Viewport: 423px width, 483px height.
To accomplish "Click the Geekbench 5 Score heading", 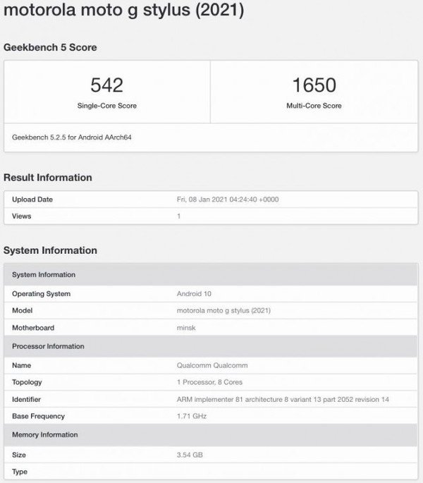I will tap(50, 48).
